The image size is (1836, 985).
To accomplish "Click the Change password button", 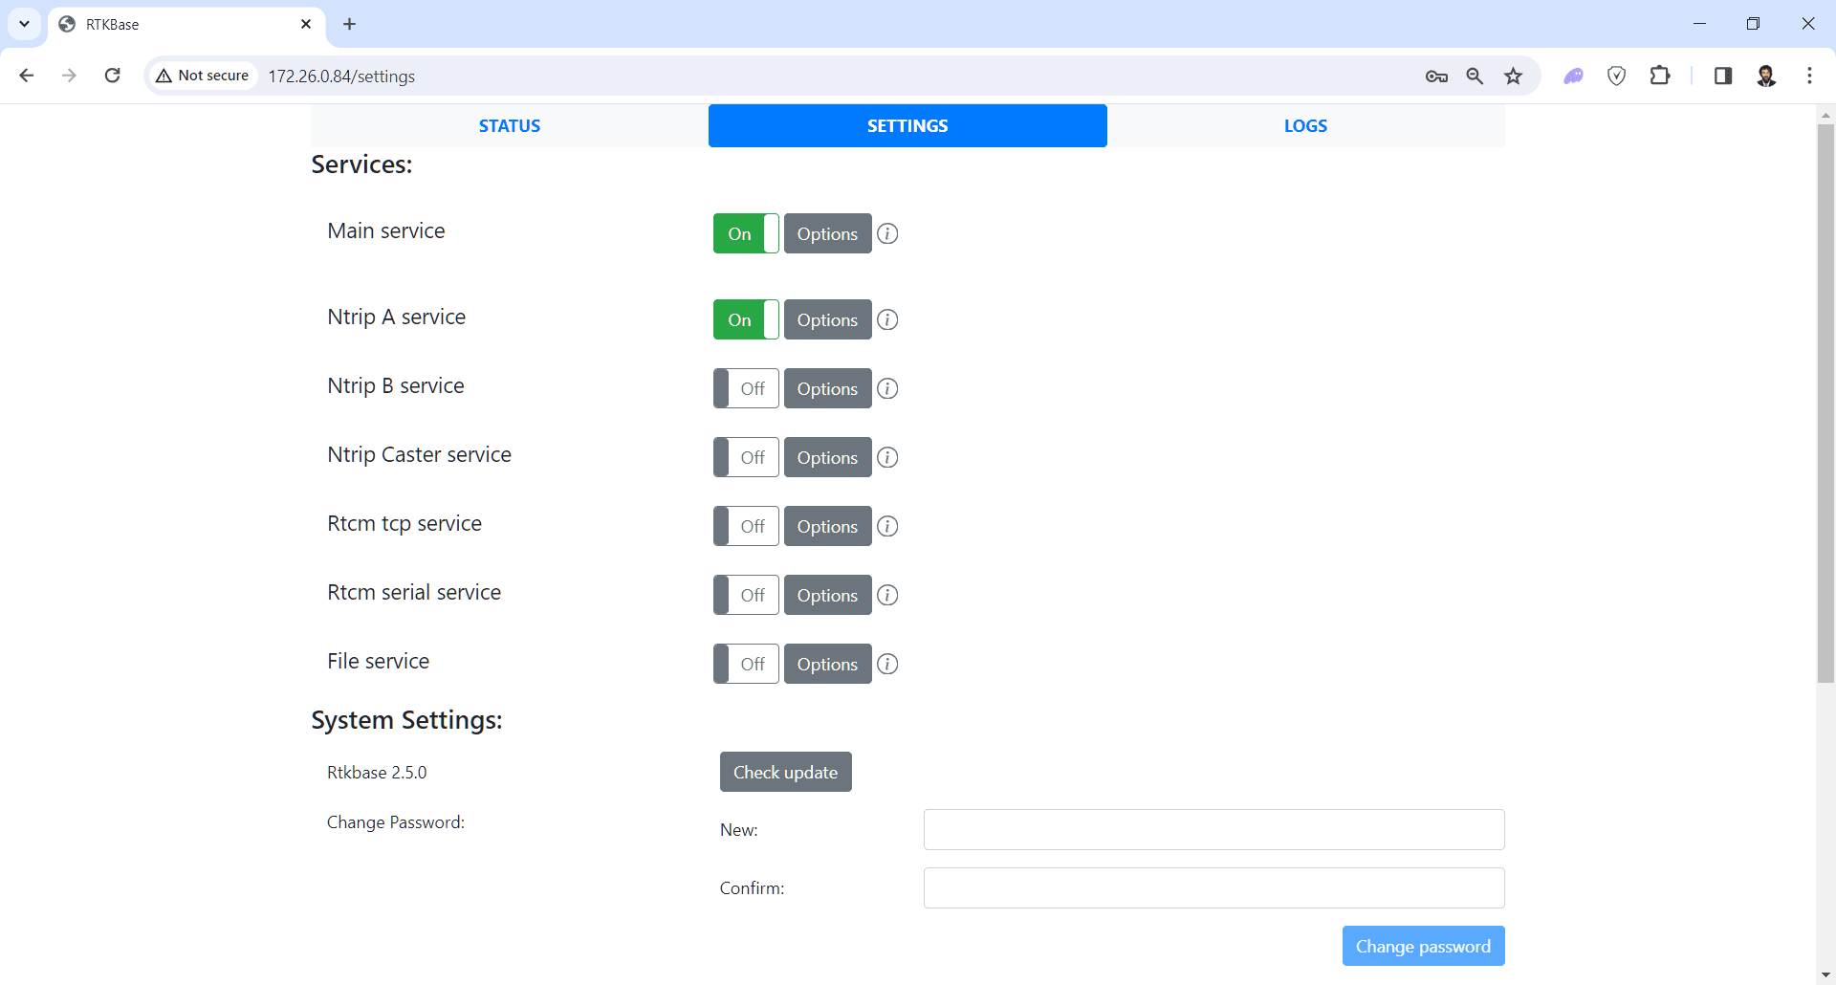I will (1423, 946).
